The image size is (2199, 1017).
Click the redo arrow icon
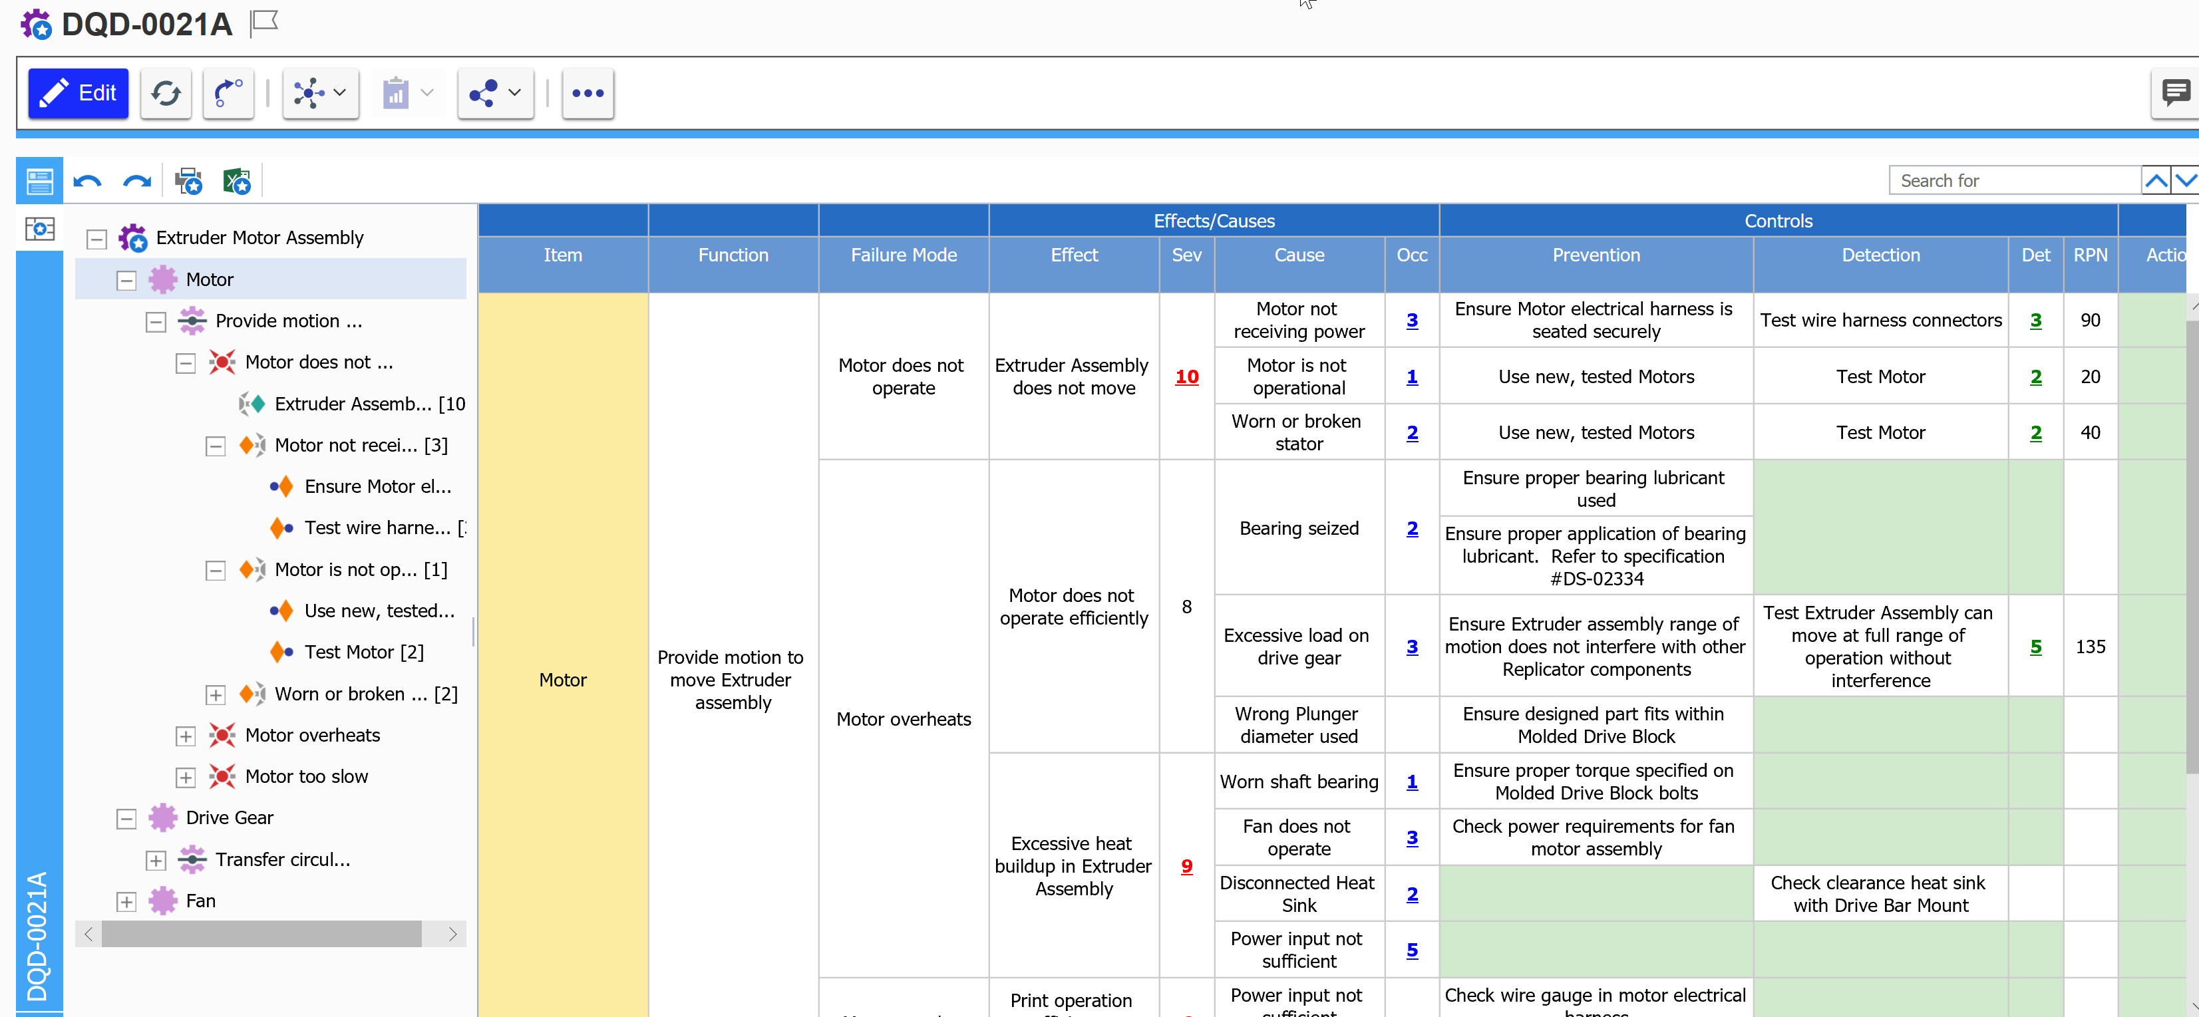[136, 181]
